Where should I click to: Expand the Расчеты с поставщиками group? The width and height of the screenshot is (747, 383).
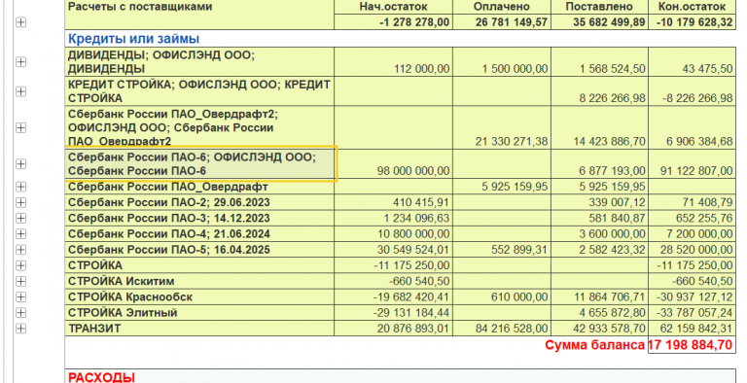click(x=20, y=22)
